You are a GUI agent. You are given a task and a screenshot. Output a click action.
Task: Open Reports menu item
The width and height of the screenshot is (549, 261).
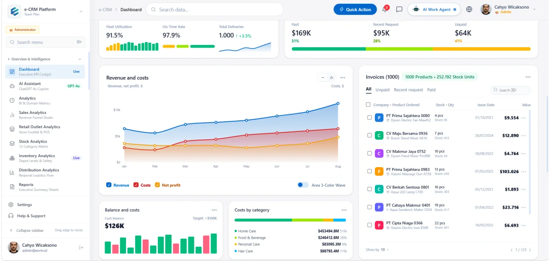[x=45, y=187]
